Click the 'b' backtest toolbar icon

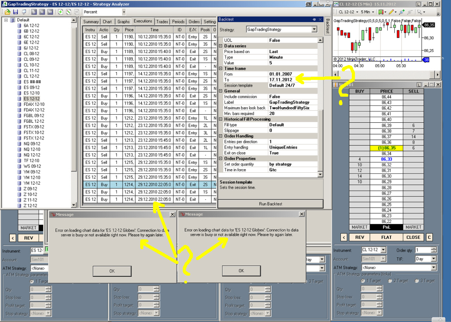tap(34, 12)
